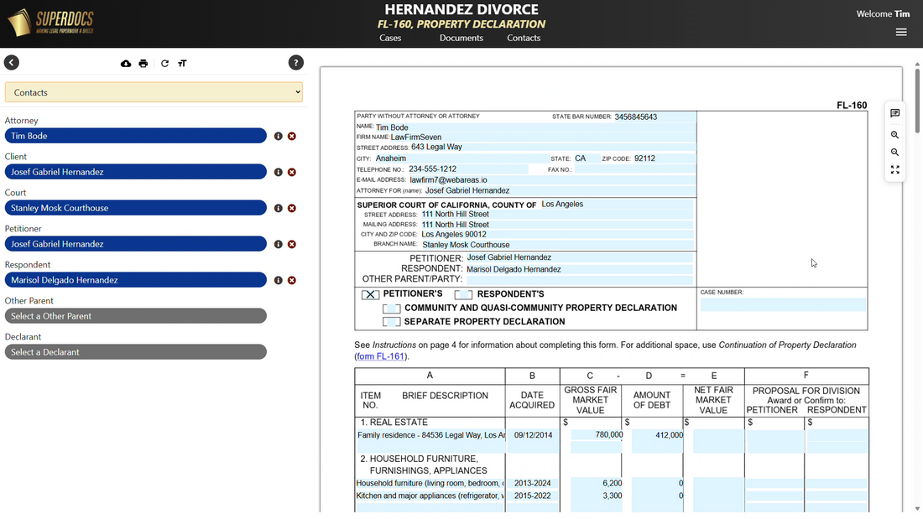Open Respondent Marisol Delgado Hernandez selector
This screenshot has height=519, width=923.
(135, 280)
